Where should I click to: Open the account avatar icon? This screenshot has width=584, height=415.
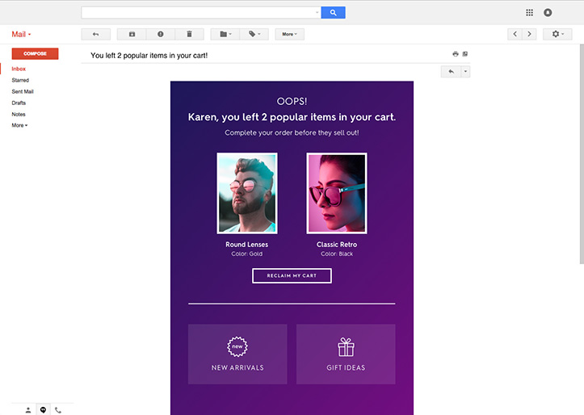tap(548, 13)
